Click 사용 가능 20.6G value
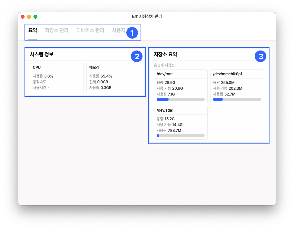This screenshot has width=294, height=229. coord(178,88)
